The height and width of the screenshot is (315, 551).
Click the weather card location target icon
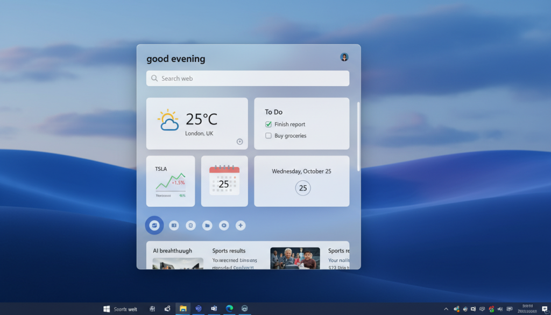(239, 142)
